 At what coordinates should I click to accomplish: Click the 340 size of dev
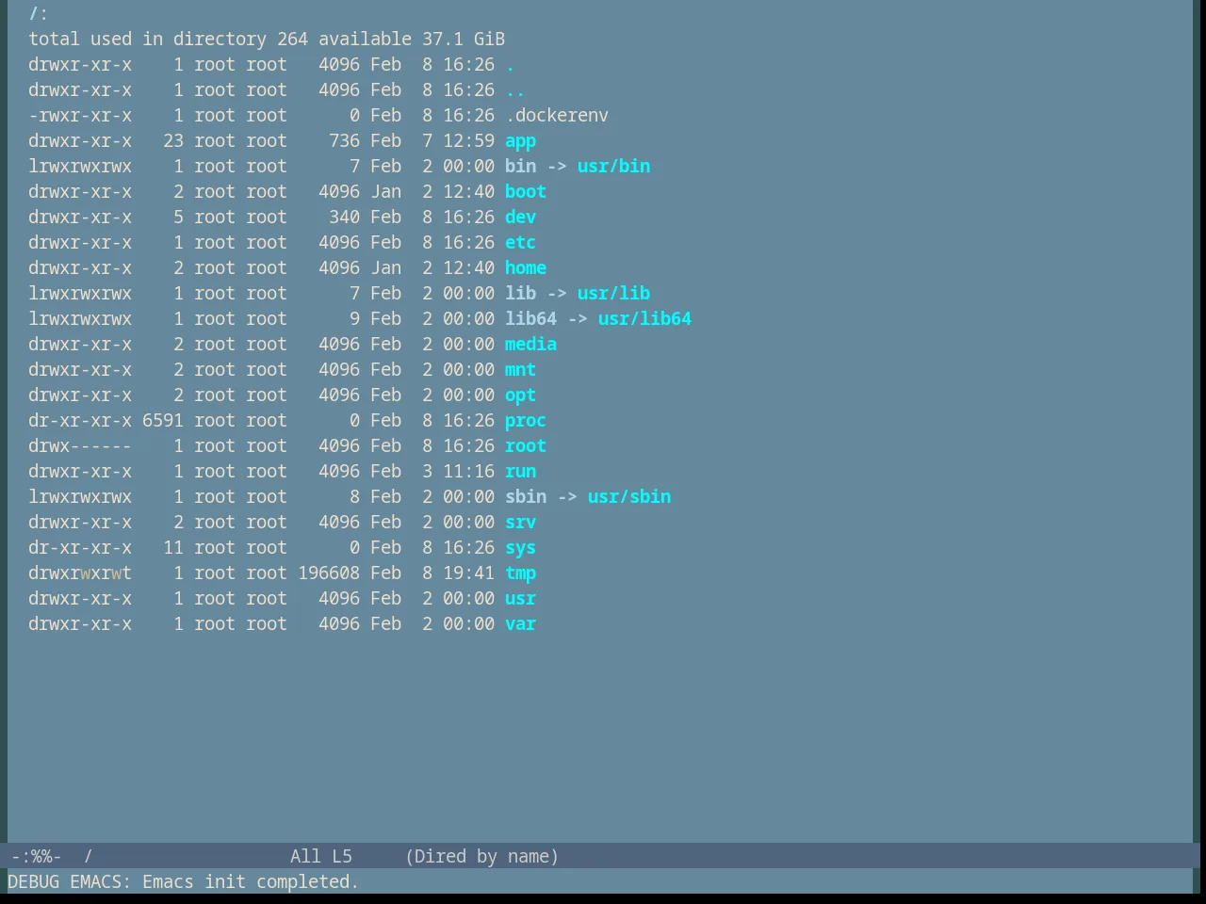(x=344, y=218)
